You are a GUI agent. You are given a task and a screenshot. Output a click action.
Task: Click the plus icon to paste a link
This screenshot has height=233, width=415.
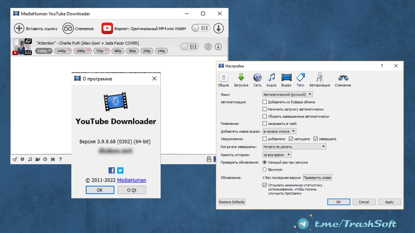point(19,28)
